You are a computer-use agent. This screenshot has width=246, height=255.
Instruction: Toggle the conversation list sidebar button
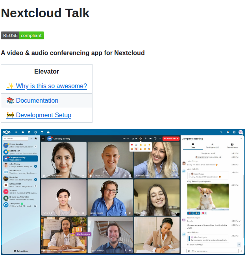click(x=43, y=139)
